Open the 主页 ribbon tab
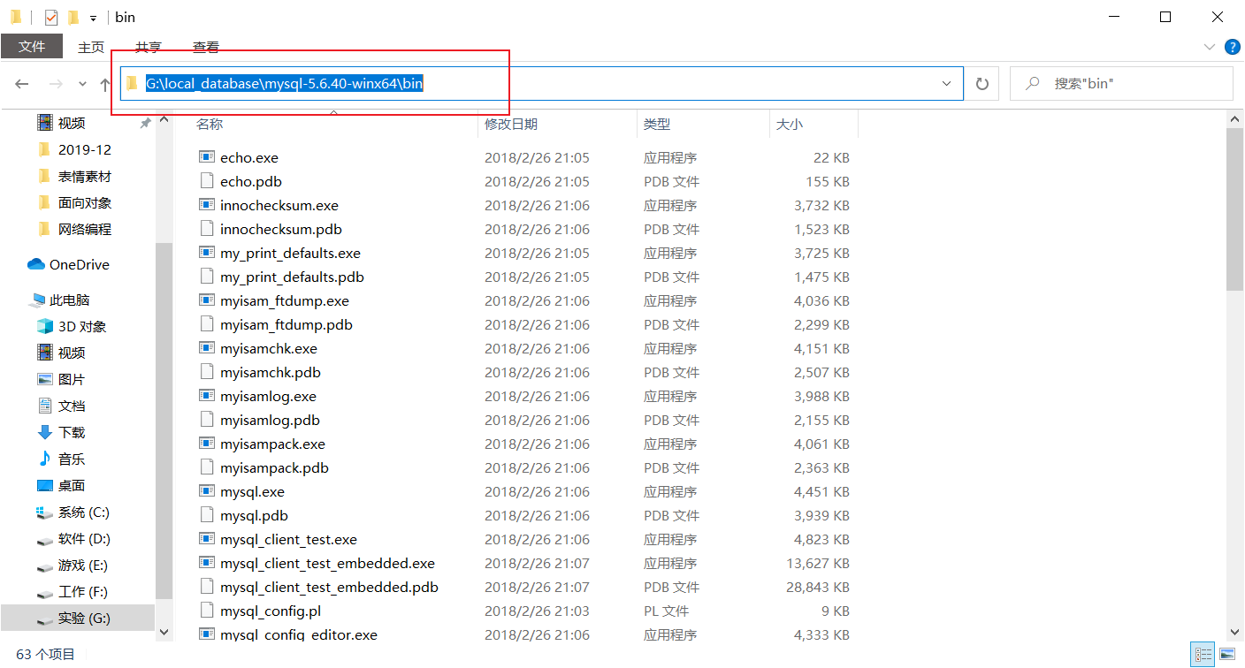Viewport: 1245px width, 668px height. (x=91, y=47)
